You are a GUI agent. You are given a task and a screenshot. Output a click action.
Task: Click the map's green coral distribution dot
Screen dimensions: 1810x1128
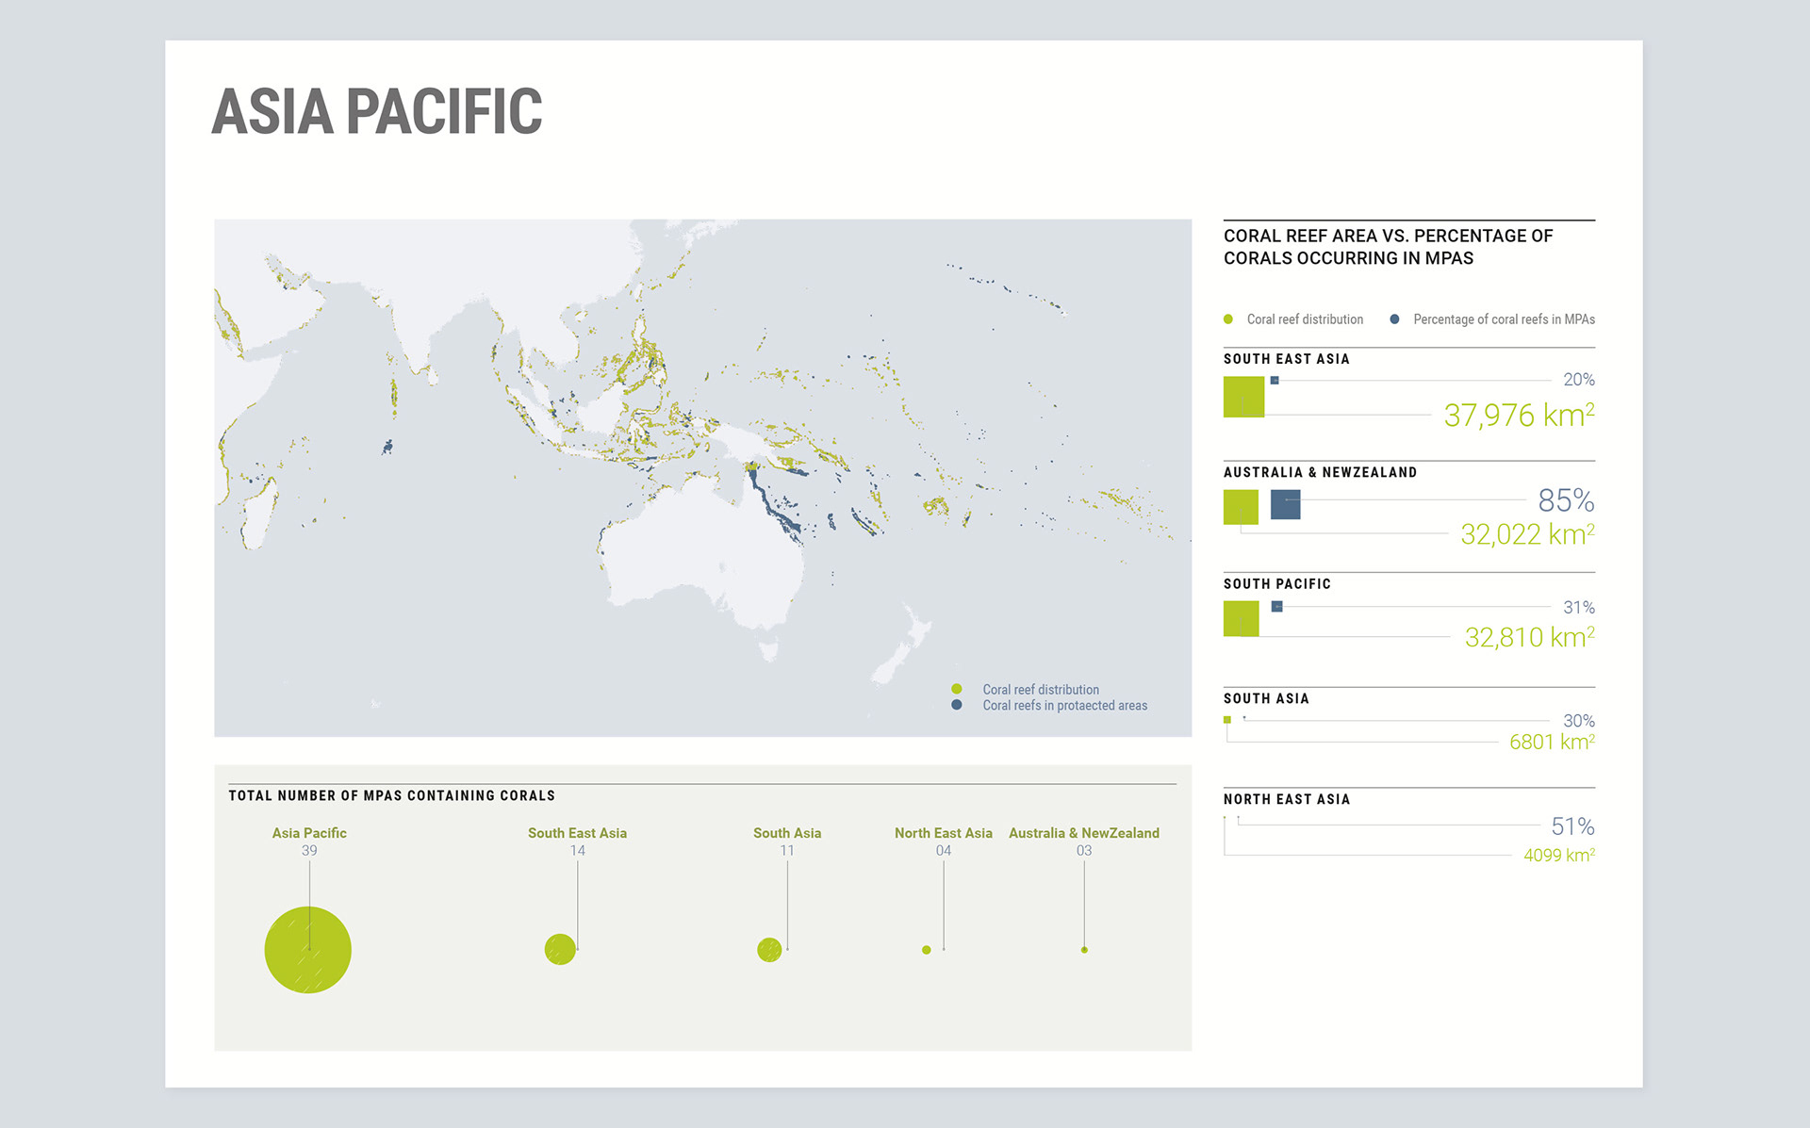click(957, 689)
